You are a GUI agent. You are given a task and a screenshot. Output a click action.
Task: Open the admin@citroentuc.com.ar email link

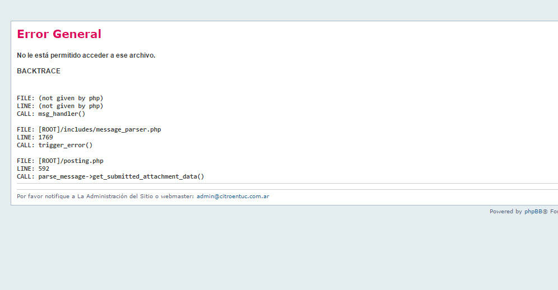click(x=232, y=197)
